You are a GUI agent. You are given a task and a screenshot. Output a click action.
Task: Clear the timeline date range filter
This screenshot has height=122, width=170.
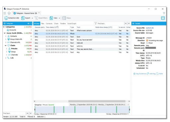(x=128, y=104)
